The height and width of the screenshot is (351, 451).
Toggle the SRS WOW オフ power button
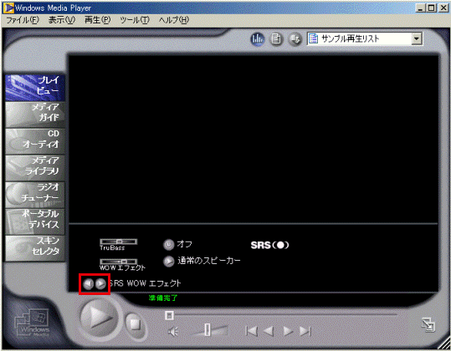coord(168,245)
